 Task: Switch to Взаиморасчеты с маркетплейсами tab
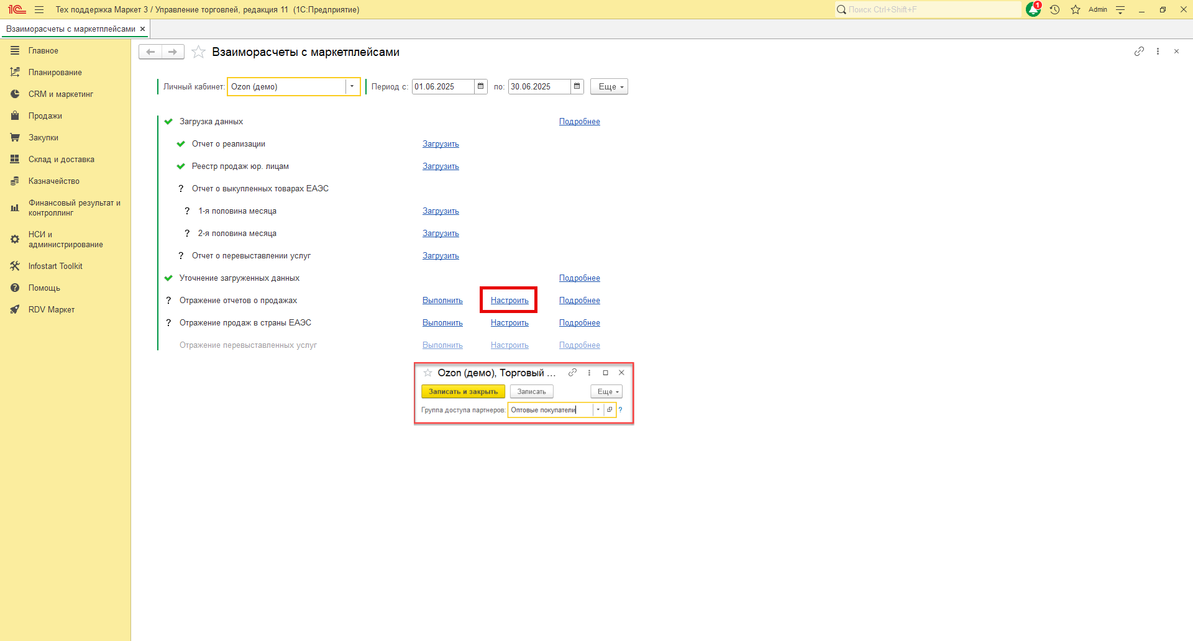point(70,29)
